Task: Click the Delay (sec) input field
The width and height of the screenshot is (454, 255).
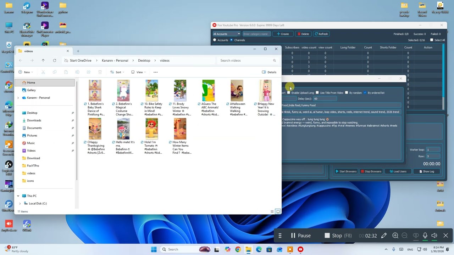Action: pos(325,99)
